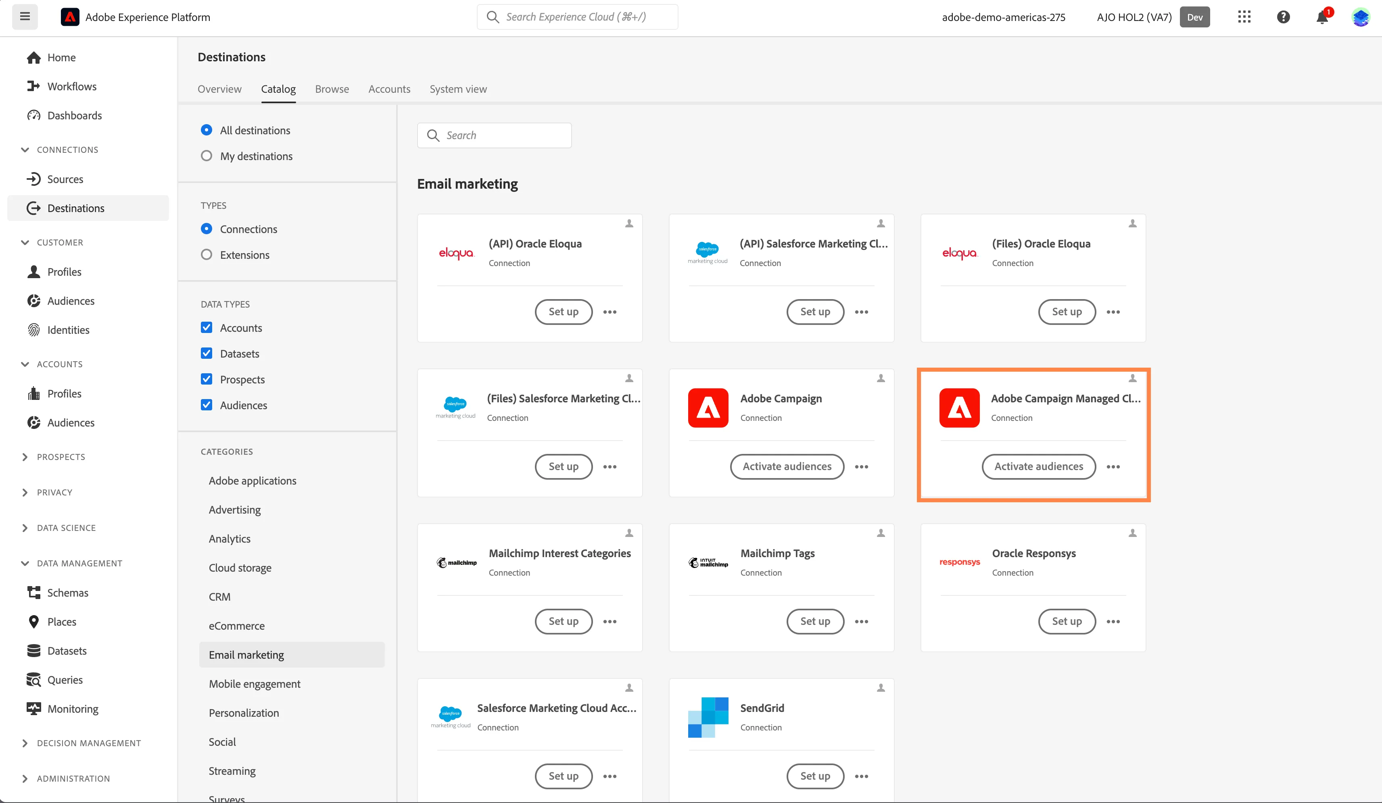The image size is (1382, 803).
Task: Open the help question mark icon
Action: point(1283,17)
